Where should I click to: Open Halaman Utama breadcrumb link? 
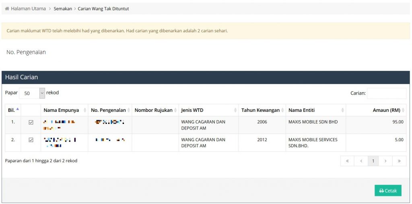[28, 8]
